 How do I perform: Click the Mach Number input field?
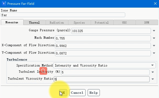click(103, 38)
